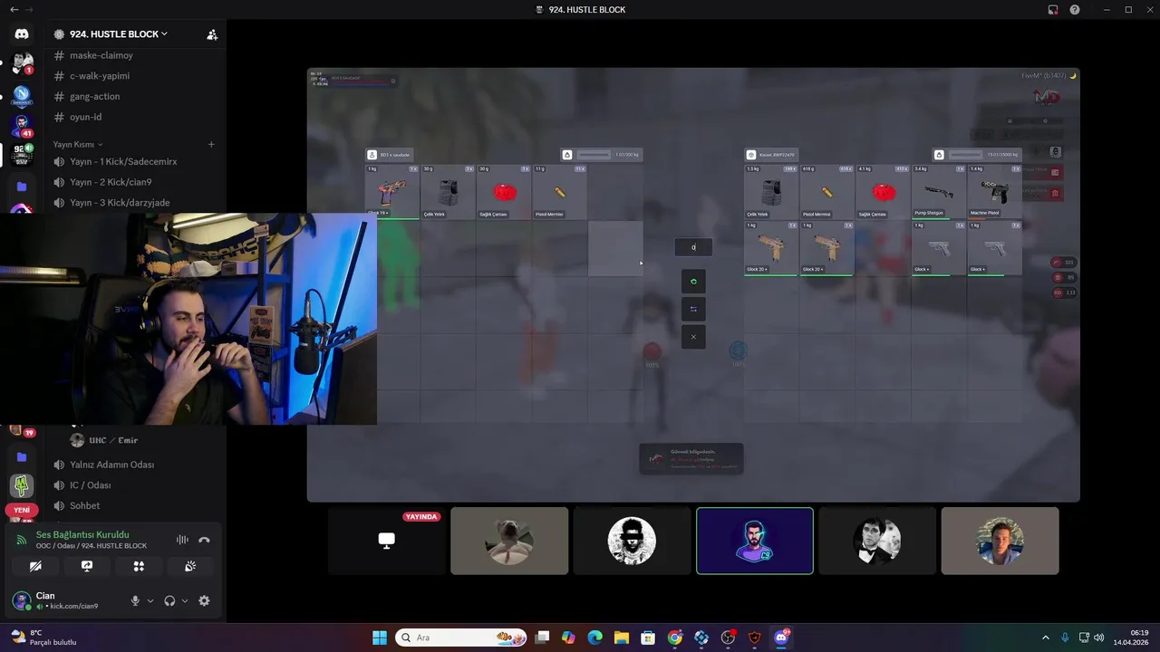Open the green server icon in sidebar

pyautogui.click(x=22, y=485)
